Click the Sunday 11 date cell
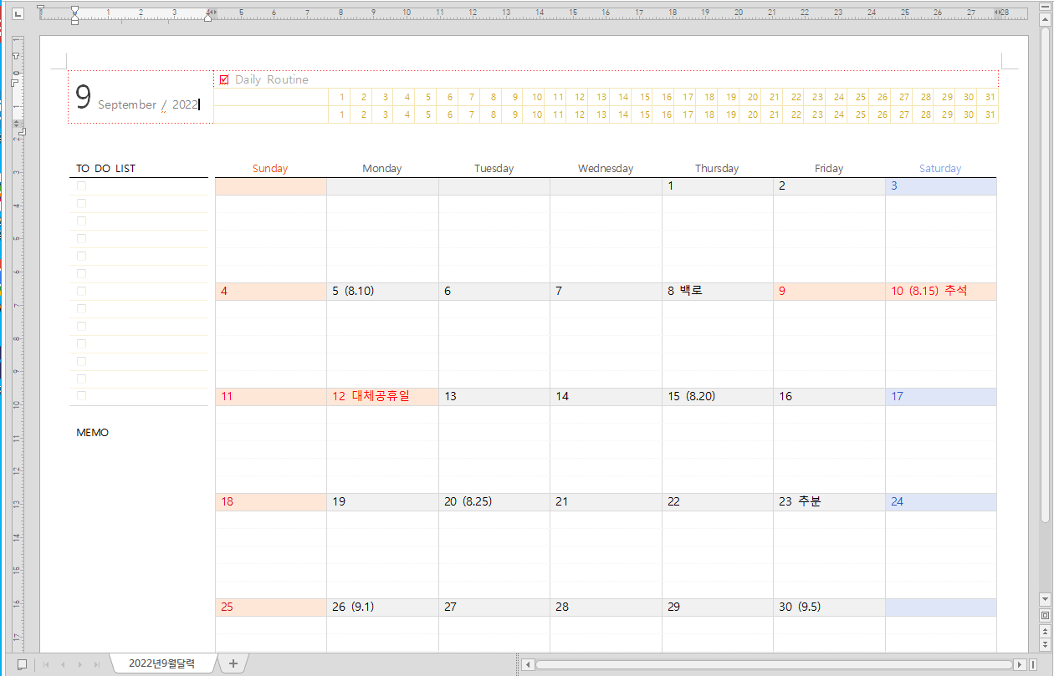Screen dimensions: 1054x676 pyautogui.click(x=271, y=397)
